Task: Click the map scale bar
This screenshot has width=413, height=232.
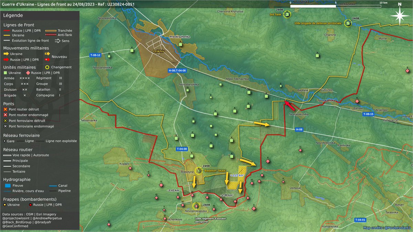Action: [x=336, y=6]
